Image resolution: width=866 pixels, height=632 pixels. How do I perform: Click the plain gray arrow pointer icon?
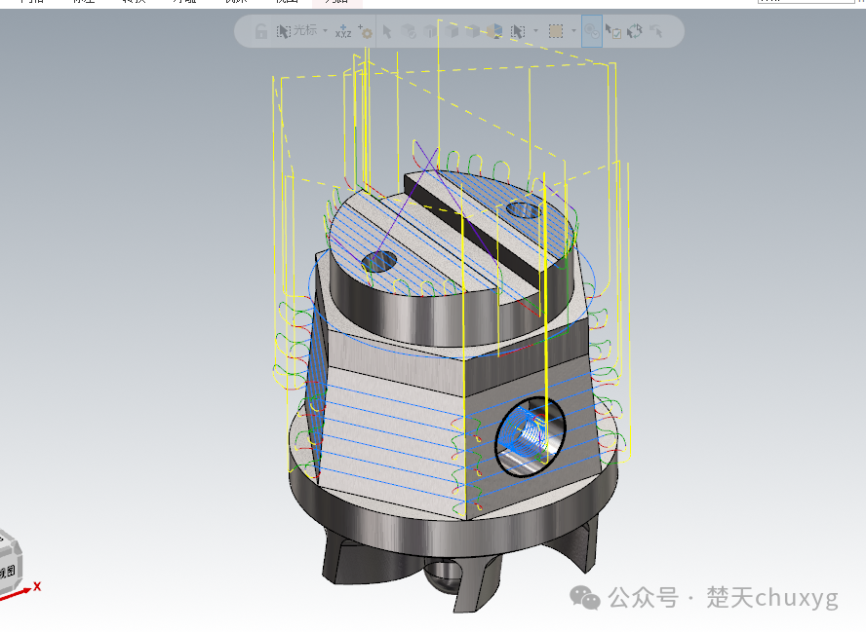click(387, 31)
